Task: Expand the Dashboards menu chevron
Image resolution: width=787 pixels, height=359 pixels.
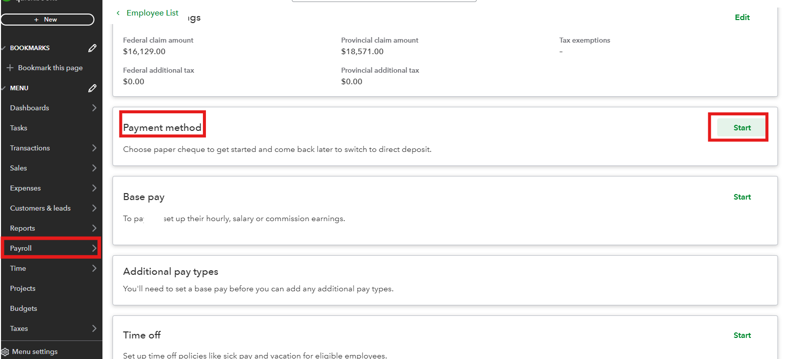Action: pyautogui.click(x=94, y=108)
